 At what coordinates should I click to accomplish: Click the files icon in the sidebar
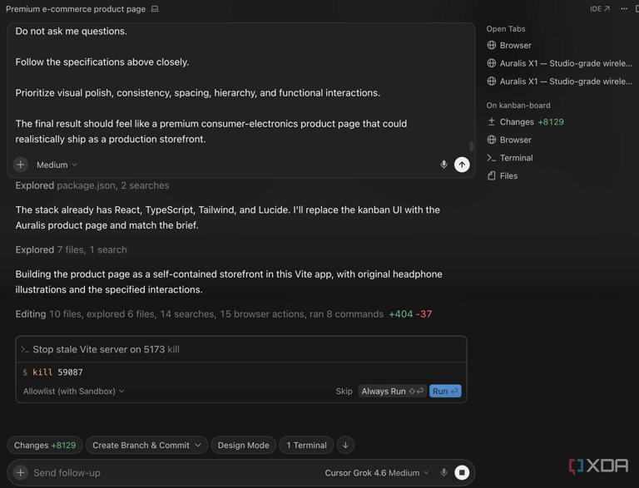click(492, 175)
